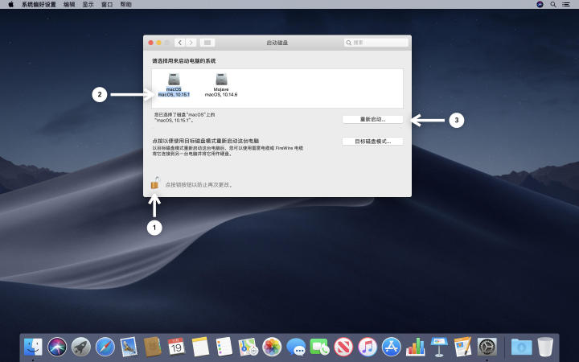Open Launchpad from the Dock
The height and width of the screenshot is (362, 579).
click(81, 347)
